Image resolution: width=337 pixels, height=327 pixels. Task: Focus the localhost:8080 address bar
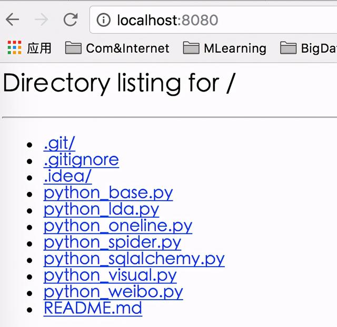point(211,20)
